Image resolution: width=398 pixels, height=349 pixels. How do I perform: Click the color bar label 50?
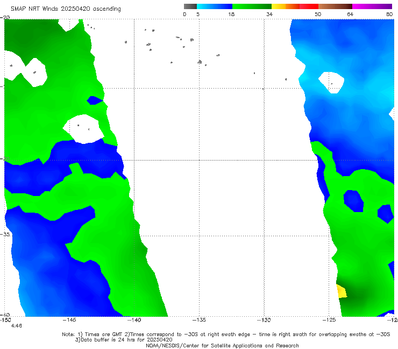pyautogui.click(x=318, y=14)
